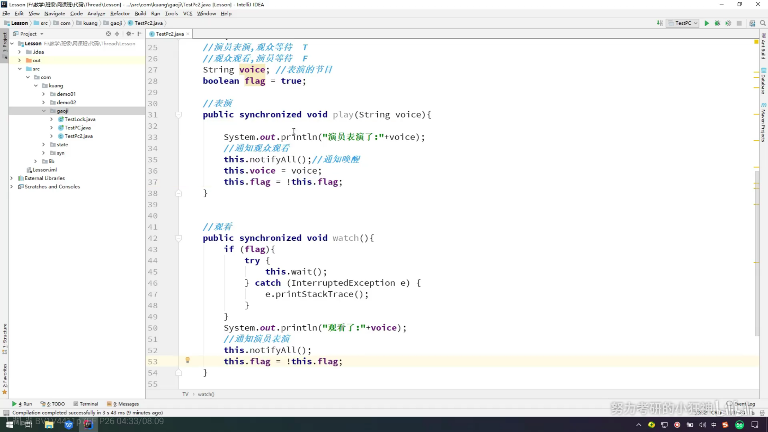This screenshot has width=768, height=432.
Task: Open the VCS menu
Action: point(187,13)
